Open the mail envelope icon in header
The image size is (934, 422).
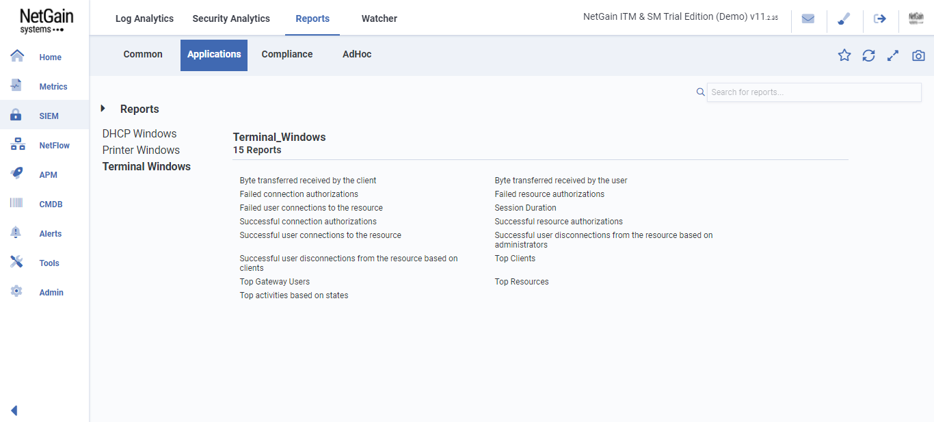808,19
